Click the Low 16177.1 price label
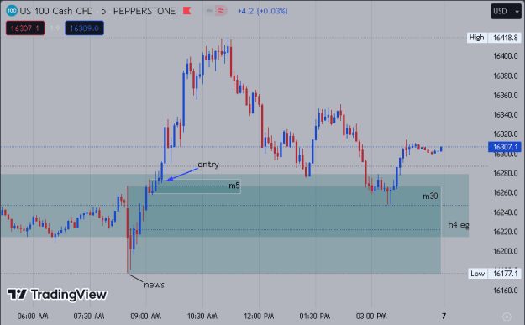The image size is (525, 325). (494, 274)
